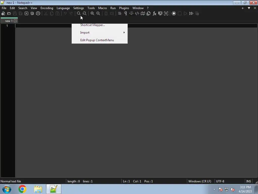Click the Settings menu in the menu bar

pos(79,8)
